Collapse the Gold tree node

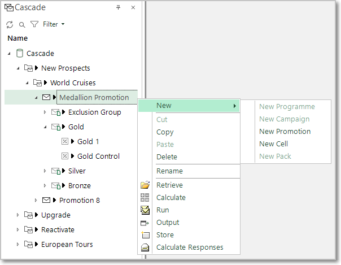(46, 127)
